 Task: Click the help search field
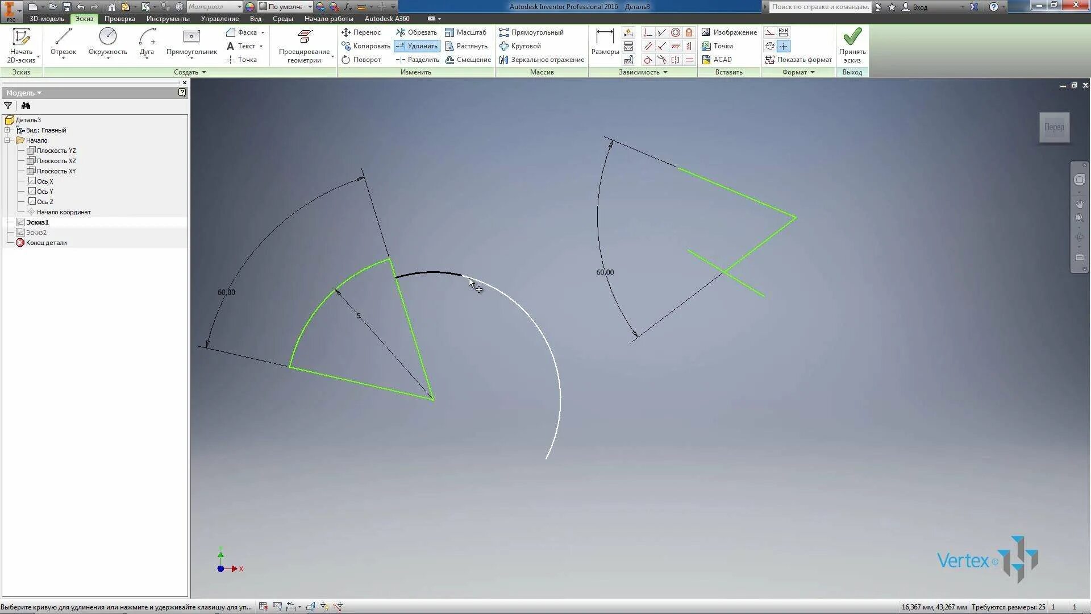pyautogui.click(x=818, y=6)
